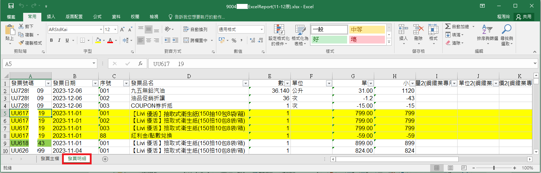
Task: Apply yellow fill color bucket
Action: click(98, 40)
